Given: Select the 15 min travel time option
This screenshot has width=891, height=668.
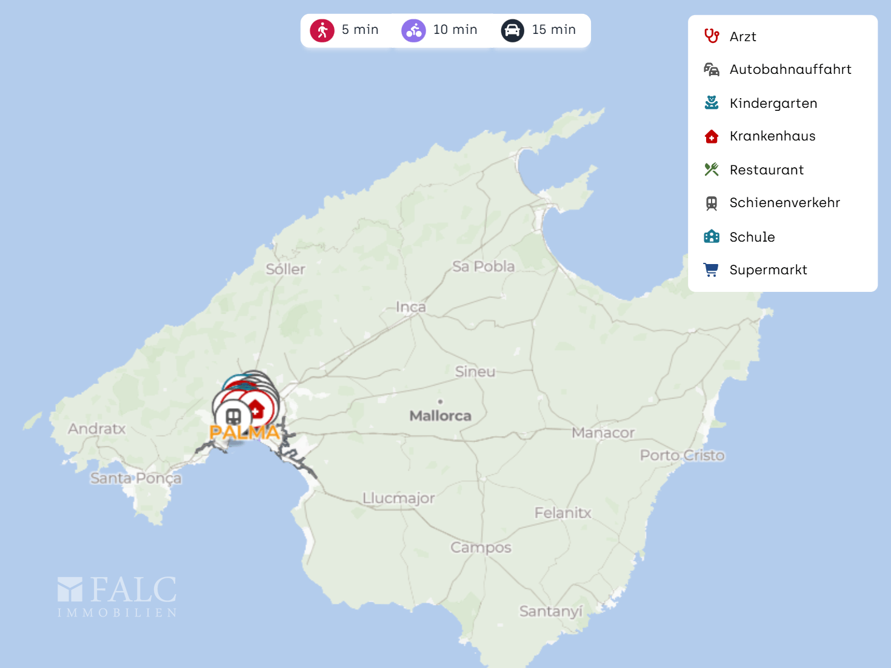Looking at the screenshot, I should tap(553, 30).
